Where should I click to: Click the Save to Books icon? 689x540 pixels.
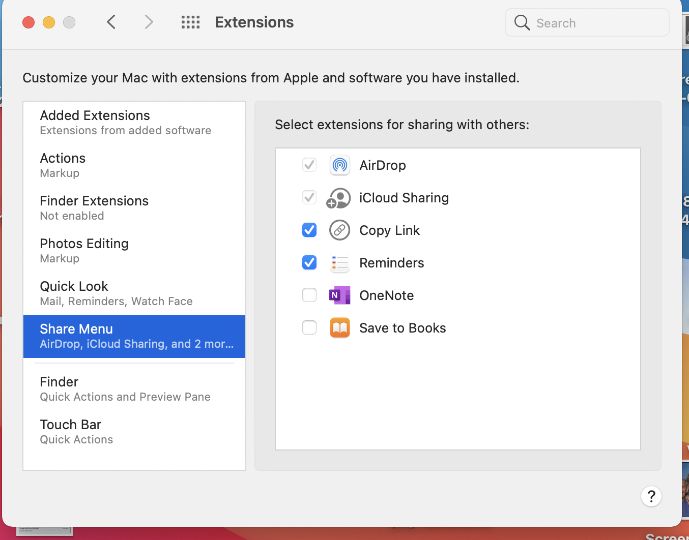click(x=340, y=328)
